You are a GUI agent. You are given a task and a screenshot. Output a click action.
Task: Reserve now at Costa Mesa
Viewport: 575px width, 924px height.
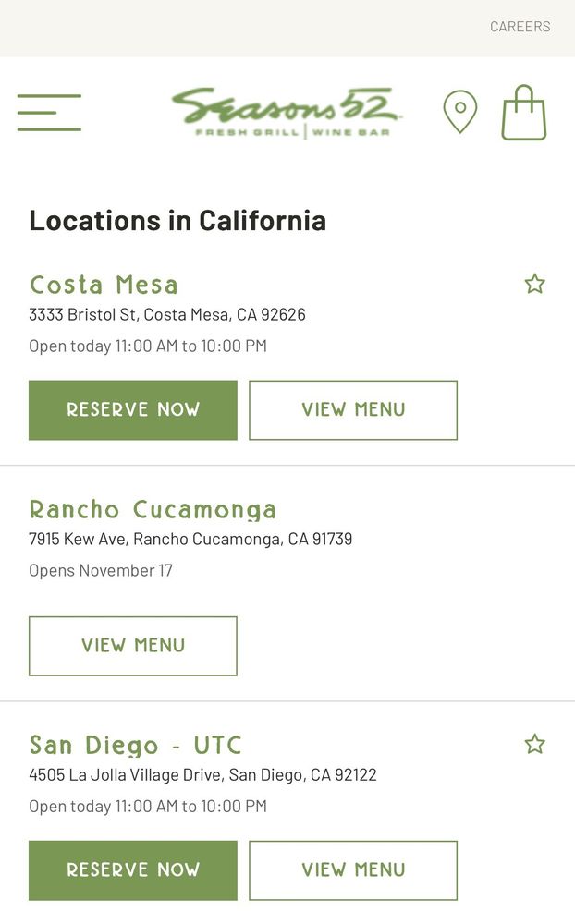(x=133, y=410)
